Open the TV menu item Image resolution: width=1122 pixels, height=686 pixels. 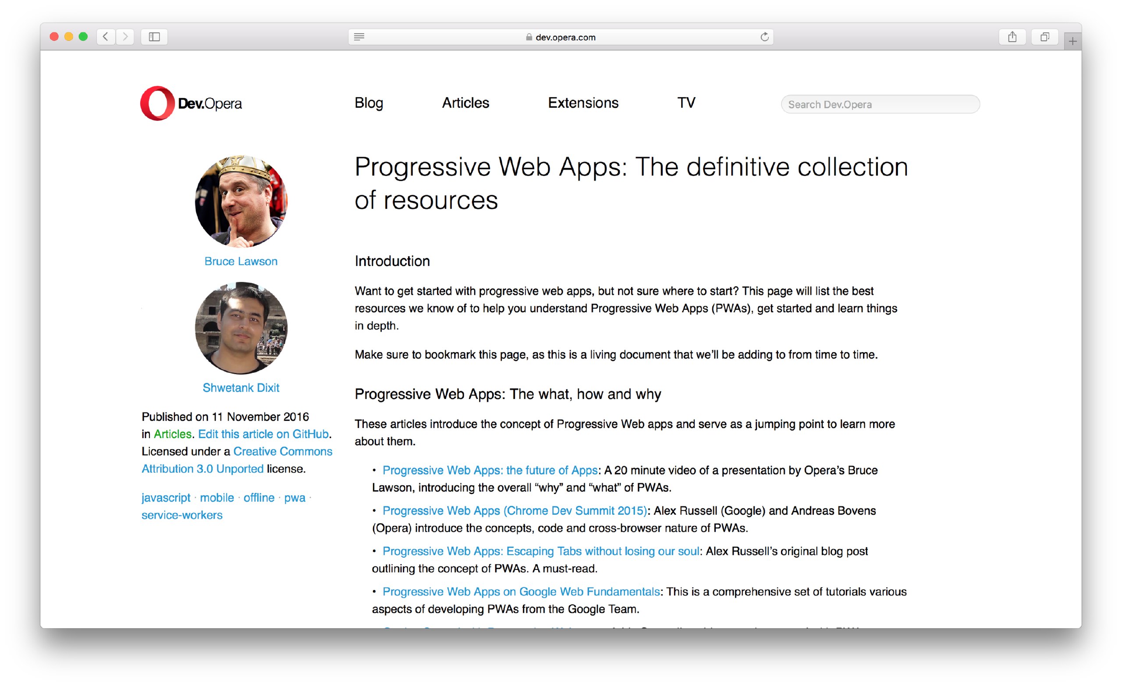[x=686, y=103]
